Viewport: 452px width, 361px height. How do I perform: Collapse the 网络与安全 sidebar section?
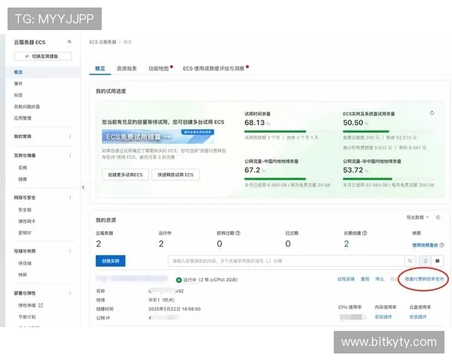tap(25, 198)
